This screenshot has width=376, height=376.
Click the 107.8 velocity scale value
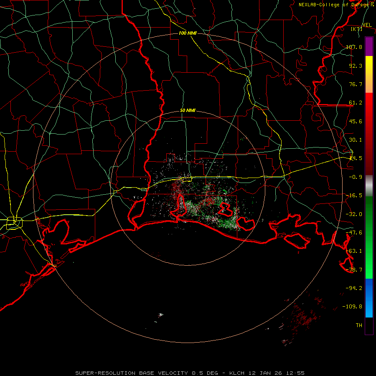tap(354, 47)
